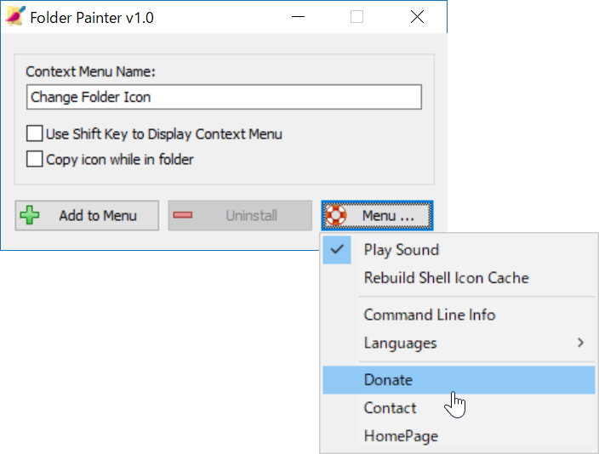
Task: Tick the Copy icon while in folder checkbox
Action: click(34, 159)
